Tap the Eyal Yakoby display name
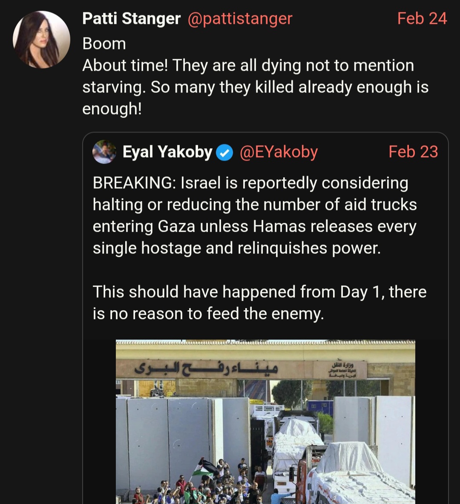This screenshot has width=460, height=504. [x=167, y=152]
